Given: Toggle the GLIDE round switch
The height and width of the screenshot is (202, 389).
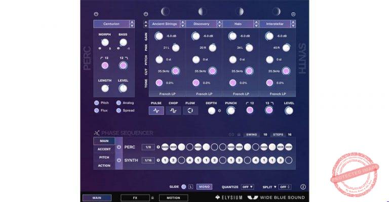Looking at the screenshot, I should coord(183,187).
